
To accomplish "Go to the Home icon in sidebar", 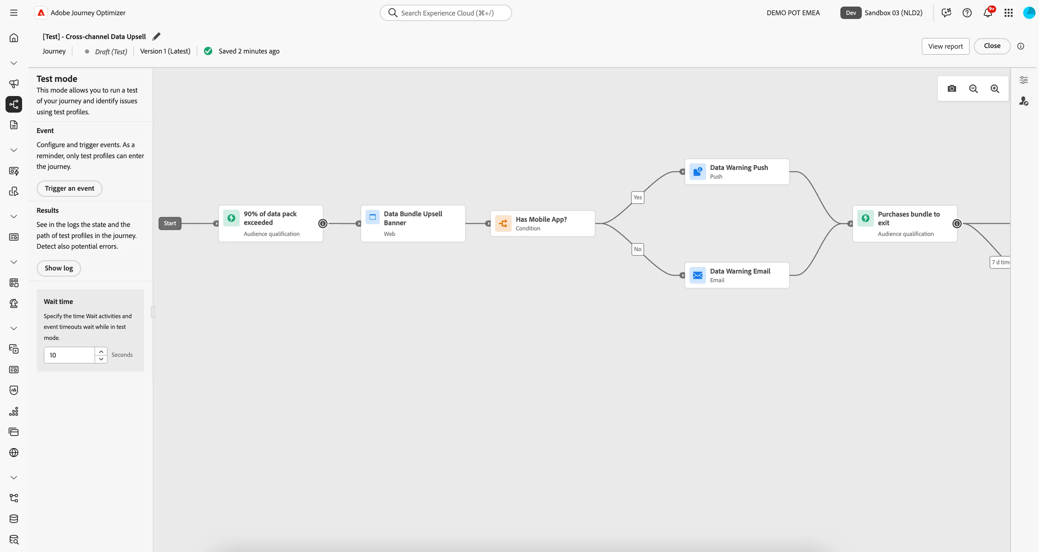I will pos(14,38).
